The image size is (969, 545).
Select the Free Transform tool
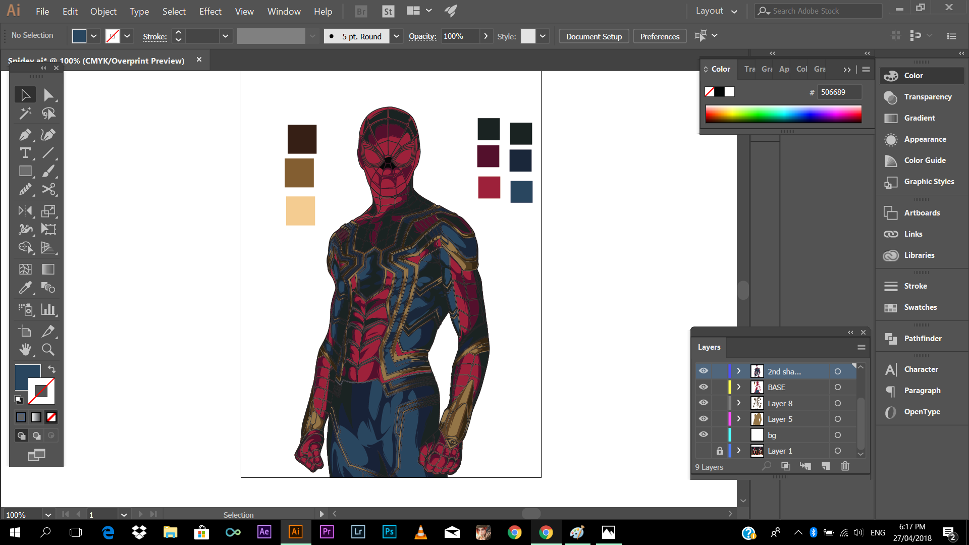pyautogui.click(x=48, y=230)
